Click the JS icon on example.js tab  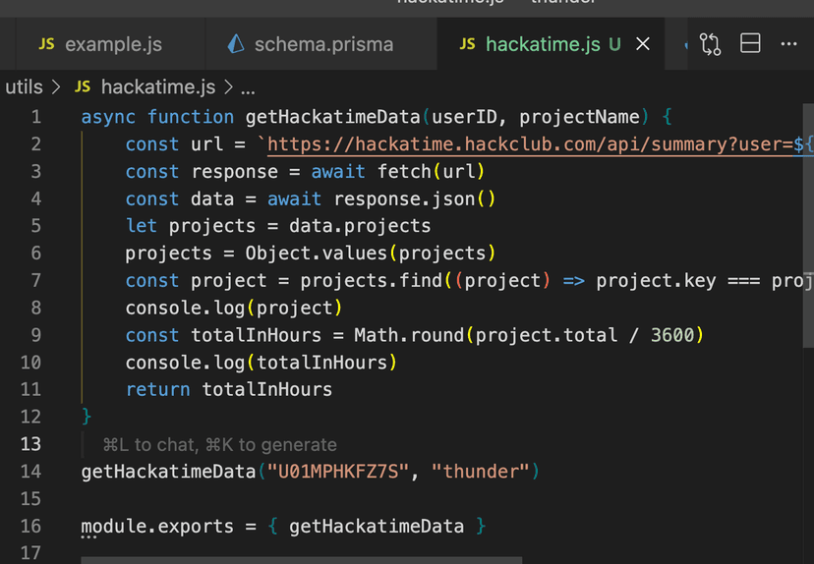pyautogui.click(x=46, y=44)
